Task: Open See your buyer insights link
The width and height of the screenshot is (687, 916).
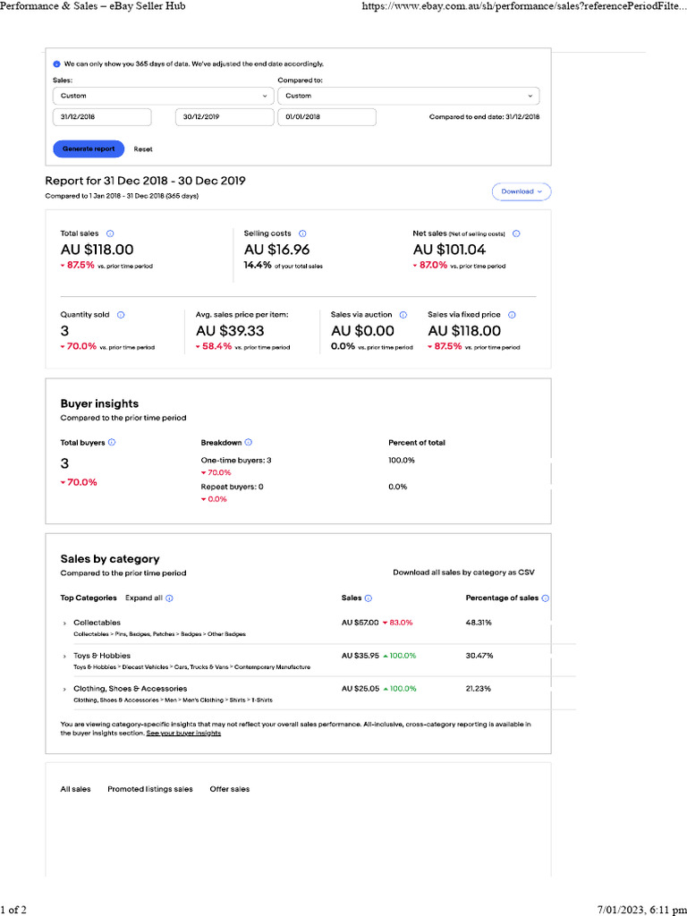Action: 183,734
